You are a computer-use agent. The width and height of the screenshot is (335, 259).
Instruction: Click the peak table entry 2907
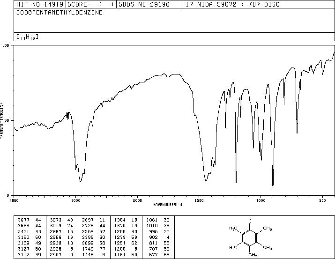(x=56, y=254)
